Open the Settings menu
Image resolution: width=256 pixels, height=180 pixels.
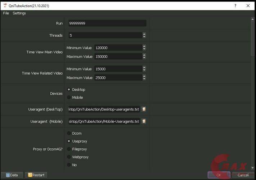pos(19,13)
